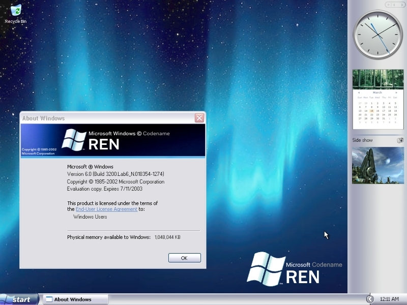Open the Recycle Bin desktop icon
This screenshot has width=407, height=305.
[x=16, y=13]
